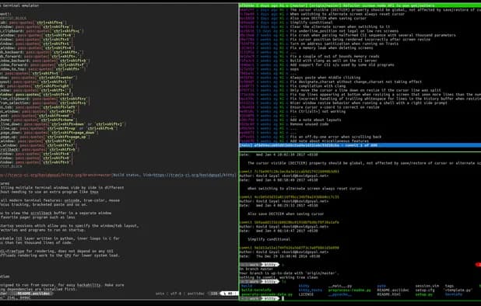Select the highlighted top commit row in tig
Image resolution: width=481 pixels, height=306 pixels.
click(360, 5)
